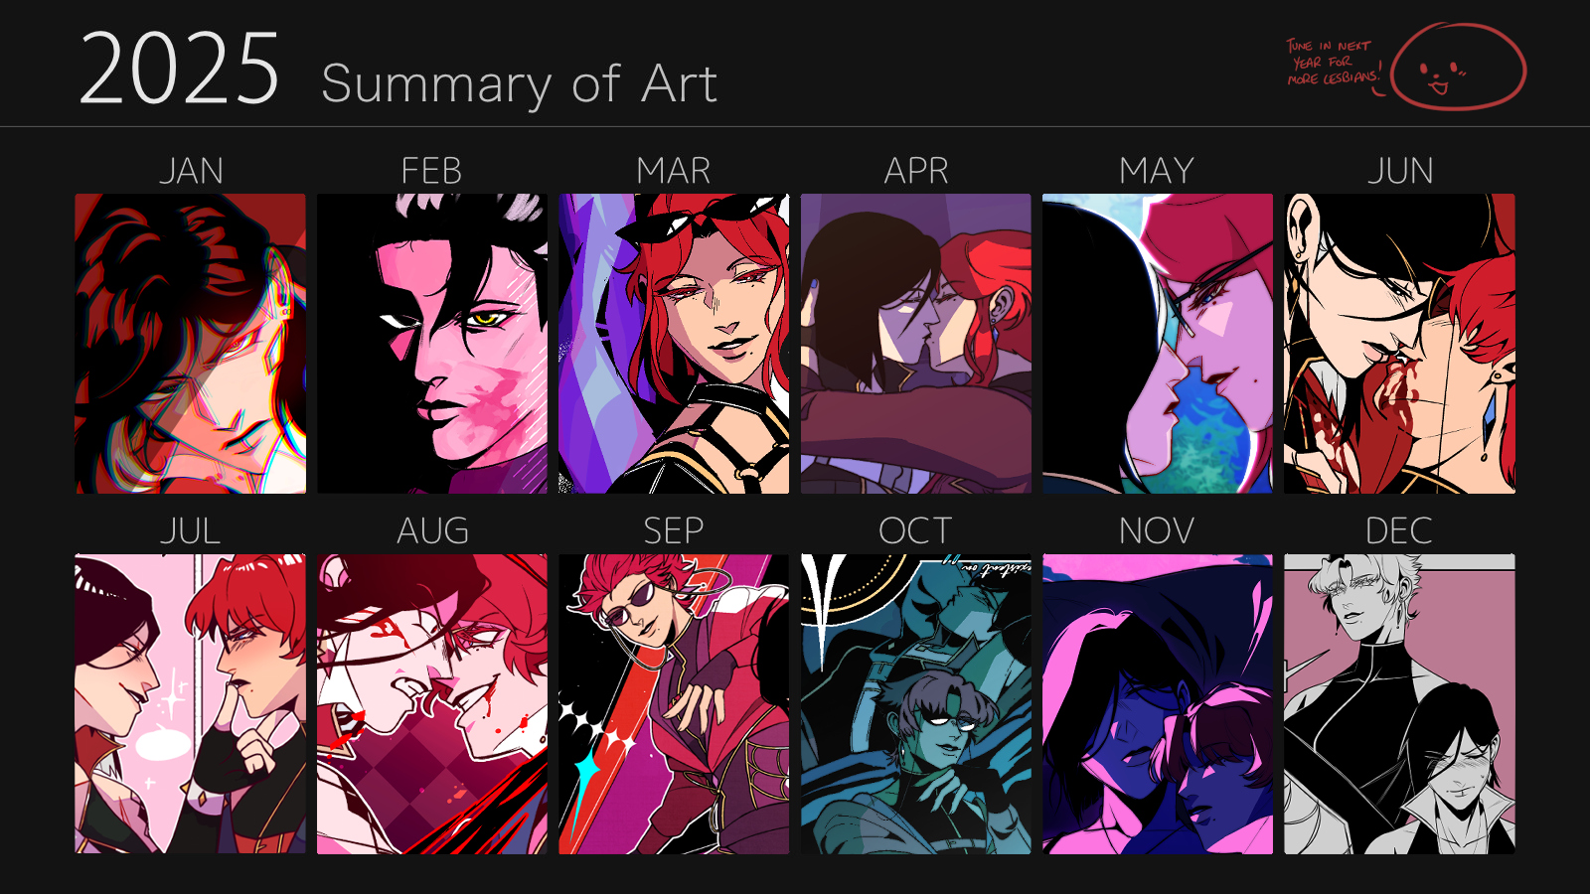Select the OCT teal-toned artwork
The width and height of the screenshot is (1590, 894).
[x=916, y=704]
